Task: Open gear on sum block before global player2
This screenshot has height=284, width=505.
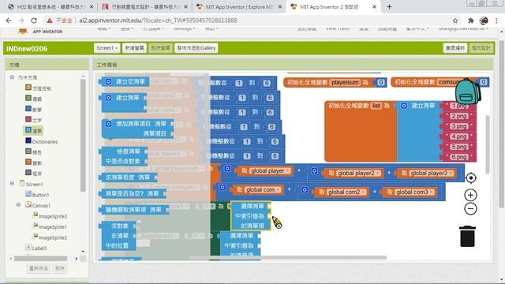Action: 314,171
